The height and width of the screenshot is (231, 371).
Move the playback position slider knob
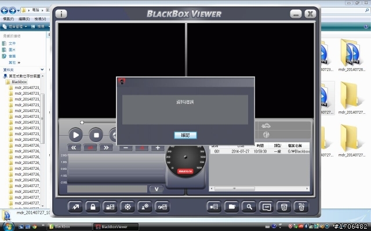tap(82, 122)
